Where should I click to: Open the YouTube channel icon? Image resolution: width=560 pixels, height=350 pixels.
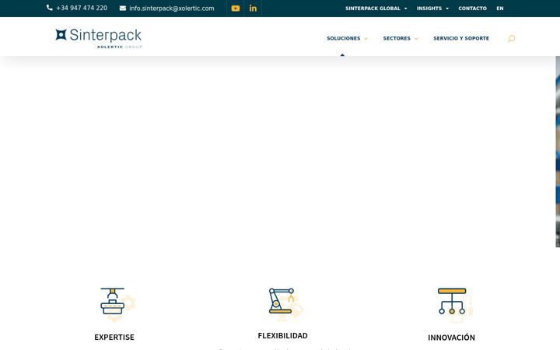pyautogui.click(x=236, y=9)
